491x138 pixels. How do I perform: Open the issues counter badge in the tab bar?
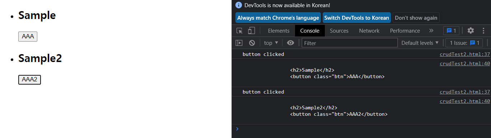(x=451, y=31)
